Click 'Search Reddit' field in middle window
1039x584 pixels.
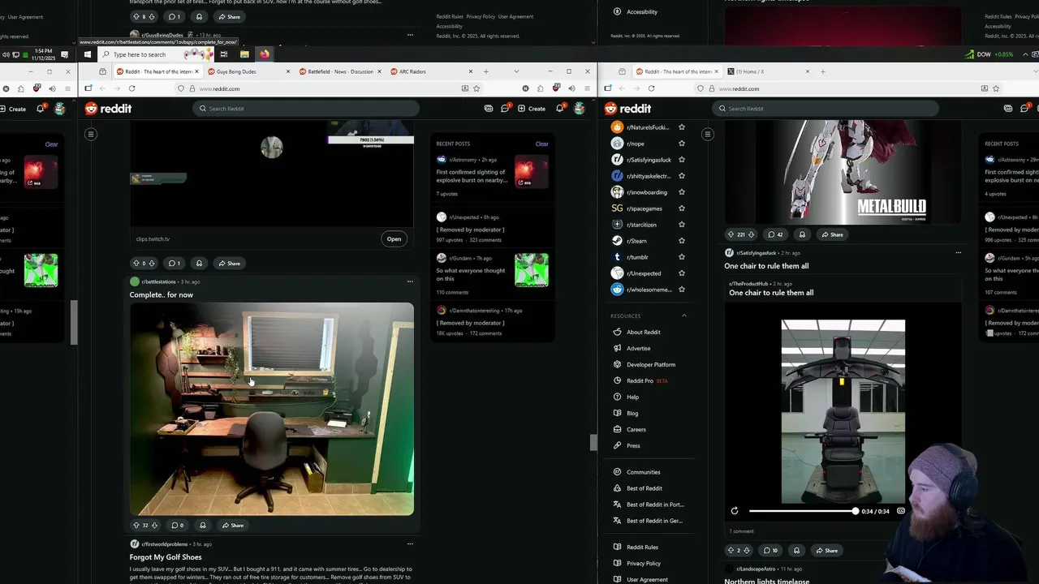306,109
